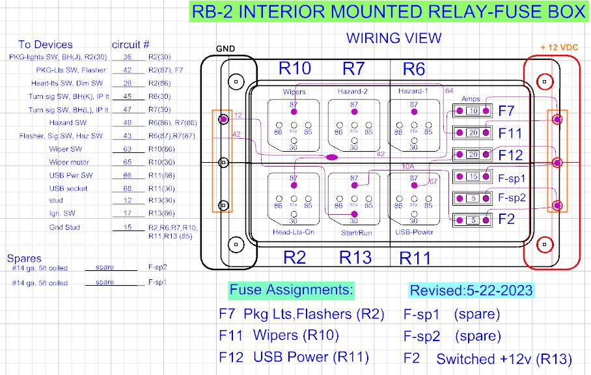
Task: Click wire label 67 near USB-Power relay
Action: 433,181
